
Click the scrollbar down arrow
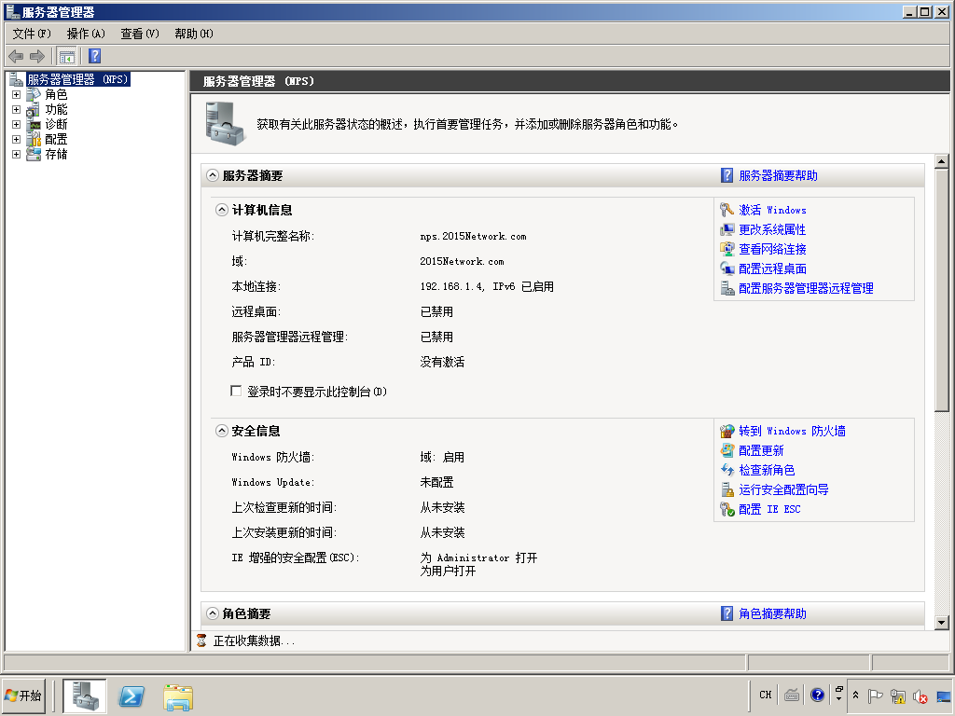942,622
